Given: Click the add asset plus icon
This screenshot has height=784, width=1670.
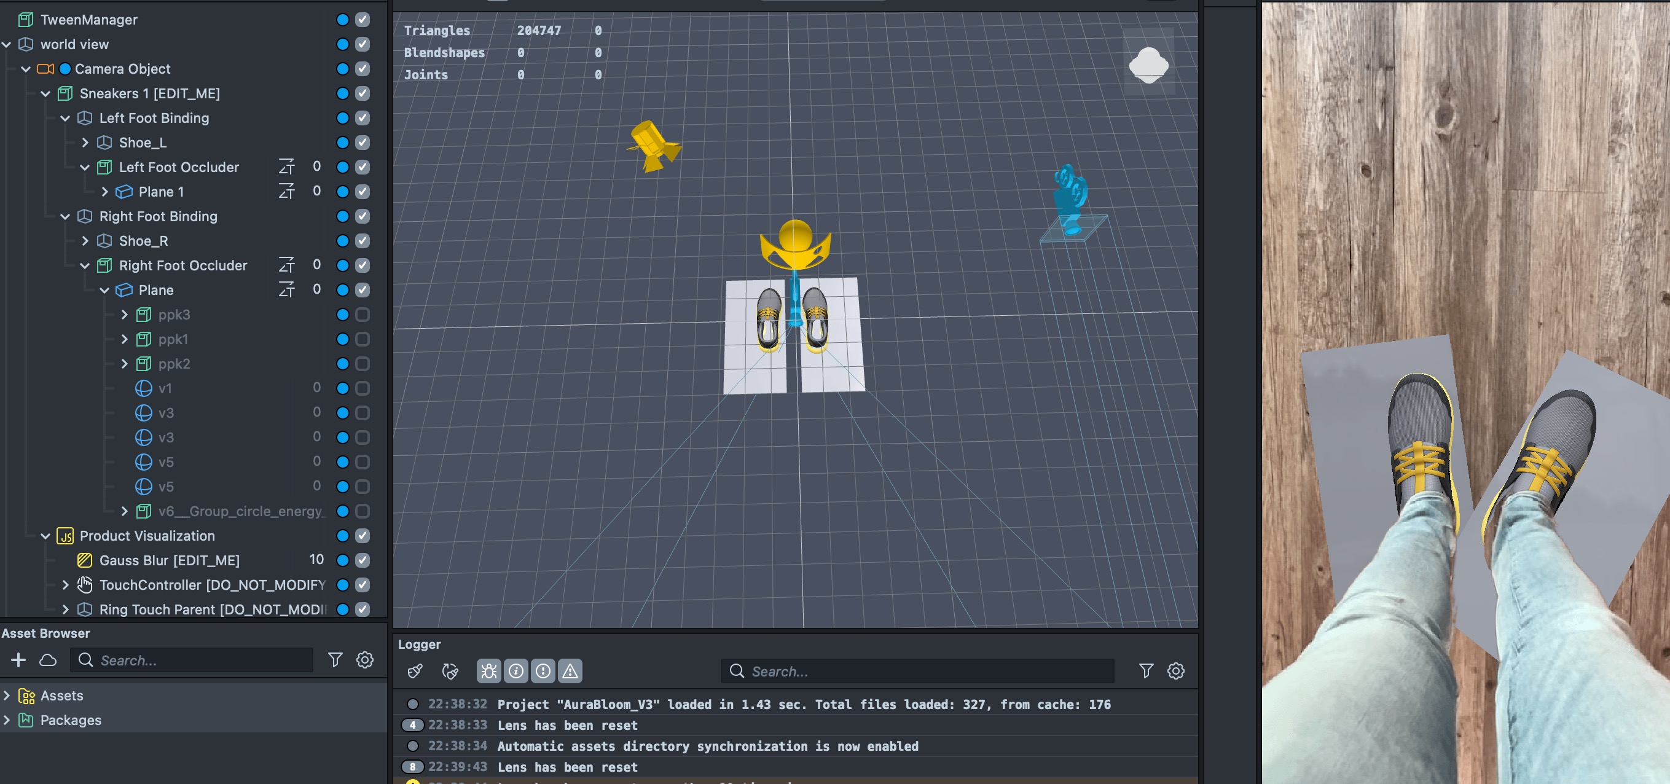Looking at the screenshot, I should [18, 659].
